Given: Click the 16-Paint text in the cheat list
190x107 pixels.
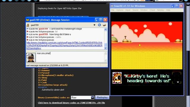Looking at the screenshot, I should click(42, 80).
